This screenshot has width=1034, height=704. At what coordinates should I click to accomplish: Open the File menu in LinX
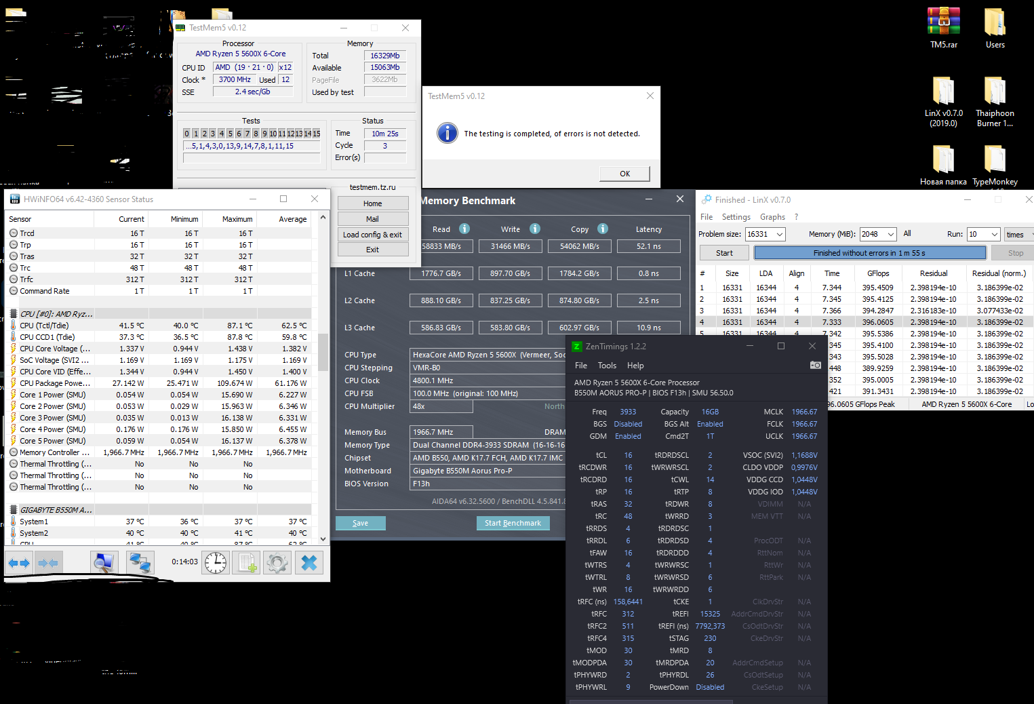pyautogui.click(x=707, y=217)
